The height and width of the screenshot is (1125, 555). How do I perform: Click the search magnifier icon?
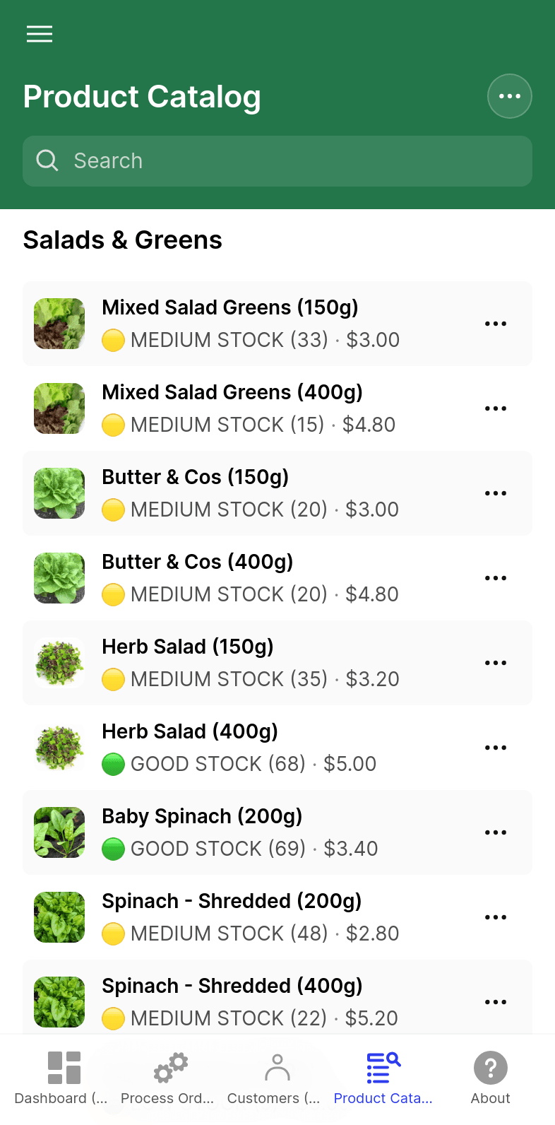tap(47, 160)
